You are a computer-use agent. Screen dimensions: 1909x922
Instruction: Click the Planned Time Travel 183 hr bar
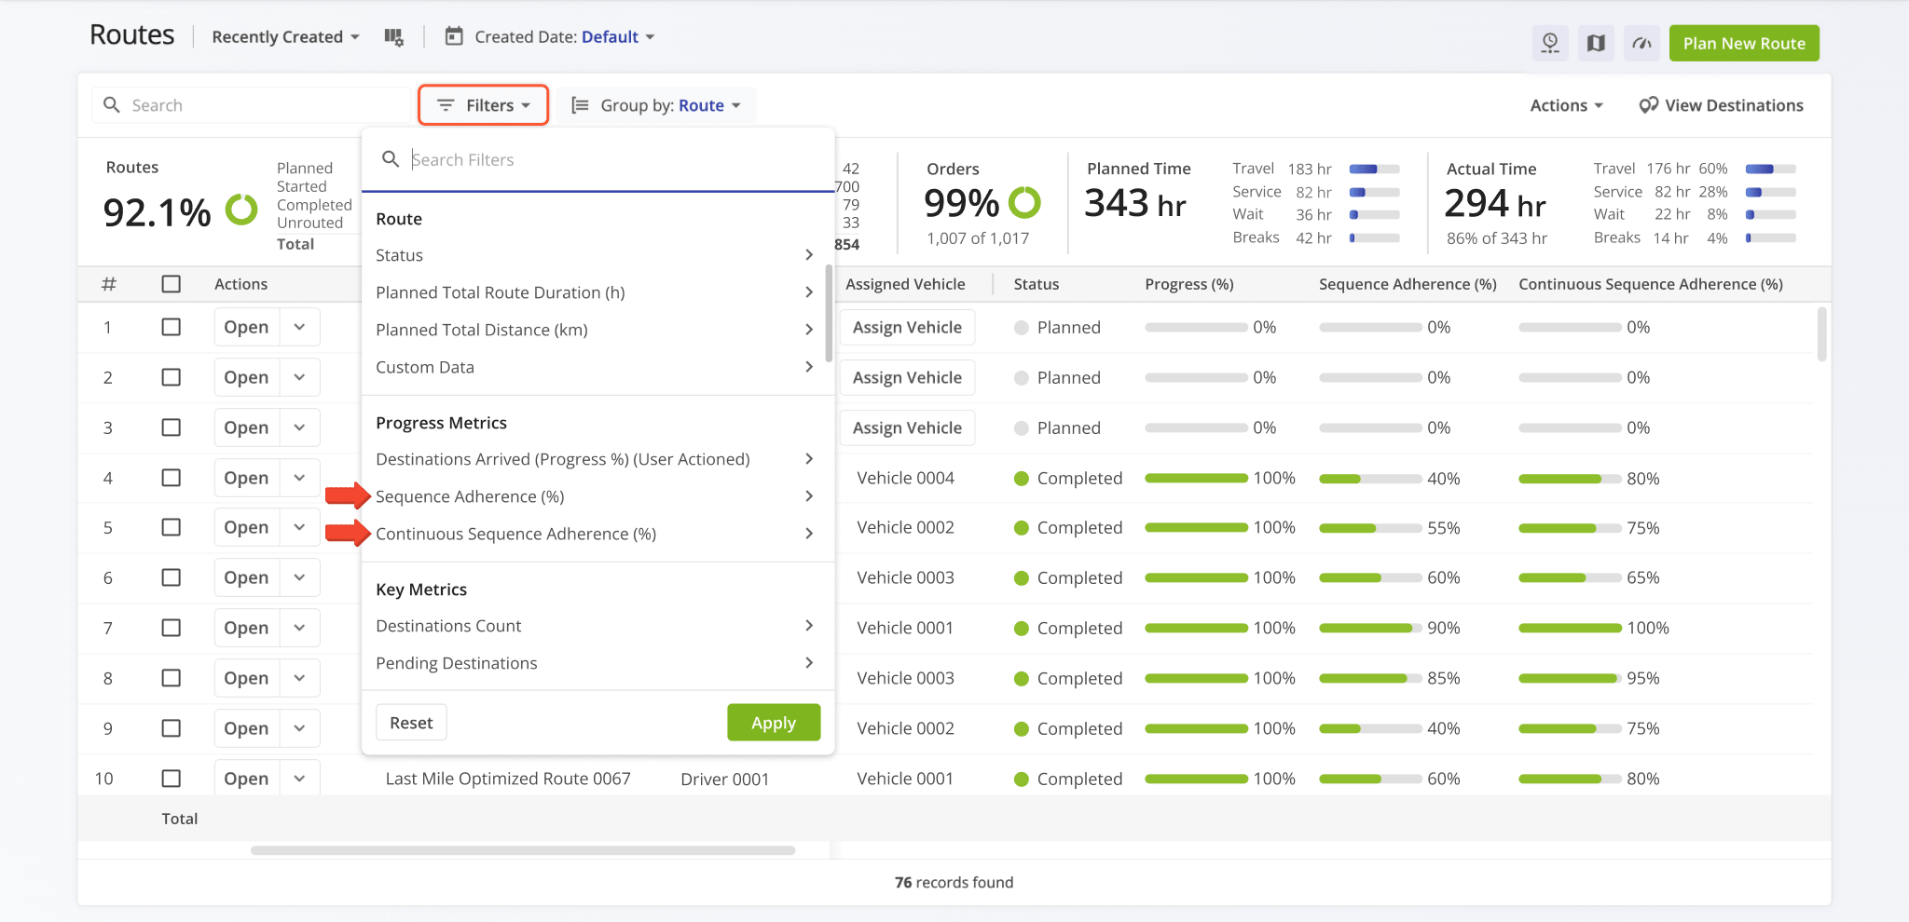(x=1374, y=169)
